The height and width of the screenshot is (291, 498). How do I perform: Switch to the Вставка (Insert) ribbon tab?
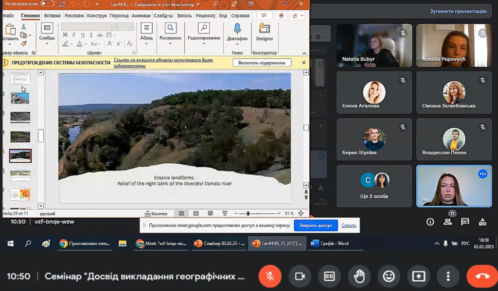pyautogui.click(x=52, y=16)
